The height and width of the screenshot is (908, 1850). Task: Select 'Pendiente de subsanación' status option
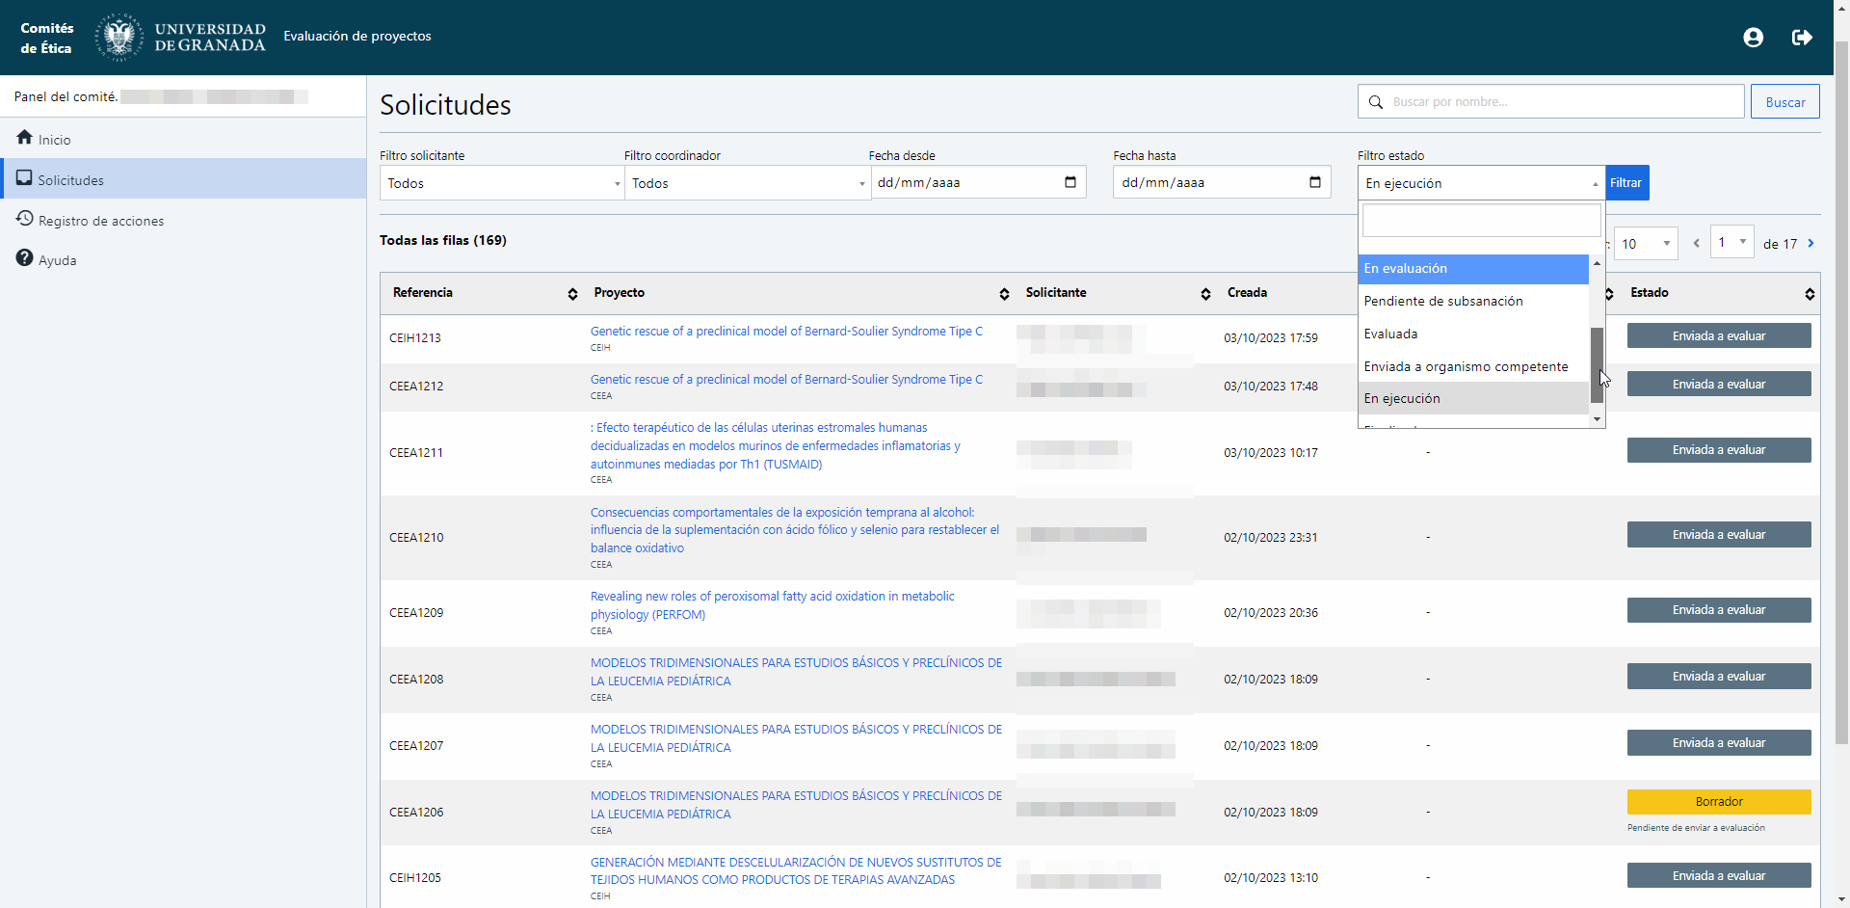tap(1442, 302)
